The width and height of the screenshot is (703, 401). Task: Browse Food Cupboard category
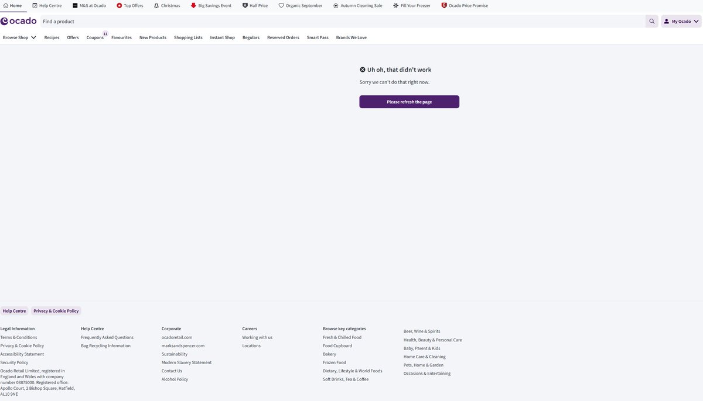click(337, 345)
